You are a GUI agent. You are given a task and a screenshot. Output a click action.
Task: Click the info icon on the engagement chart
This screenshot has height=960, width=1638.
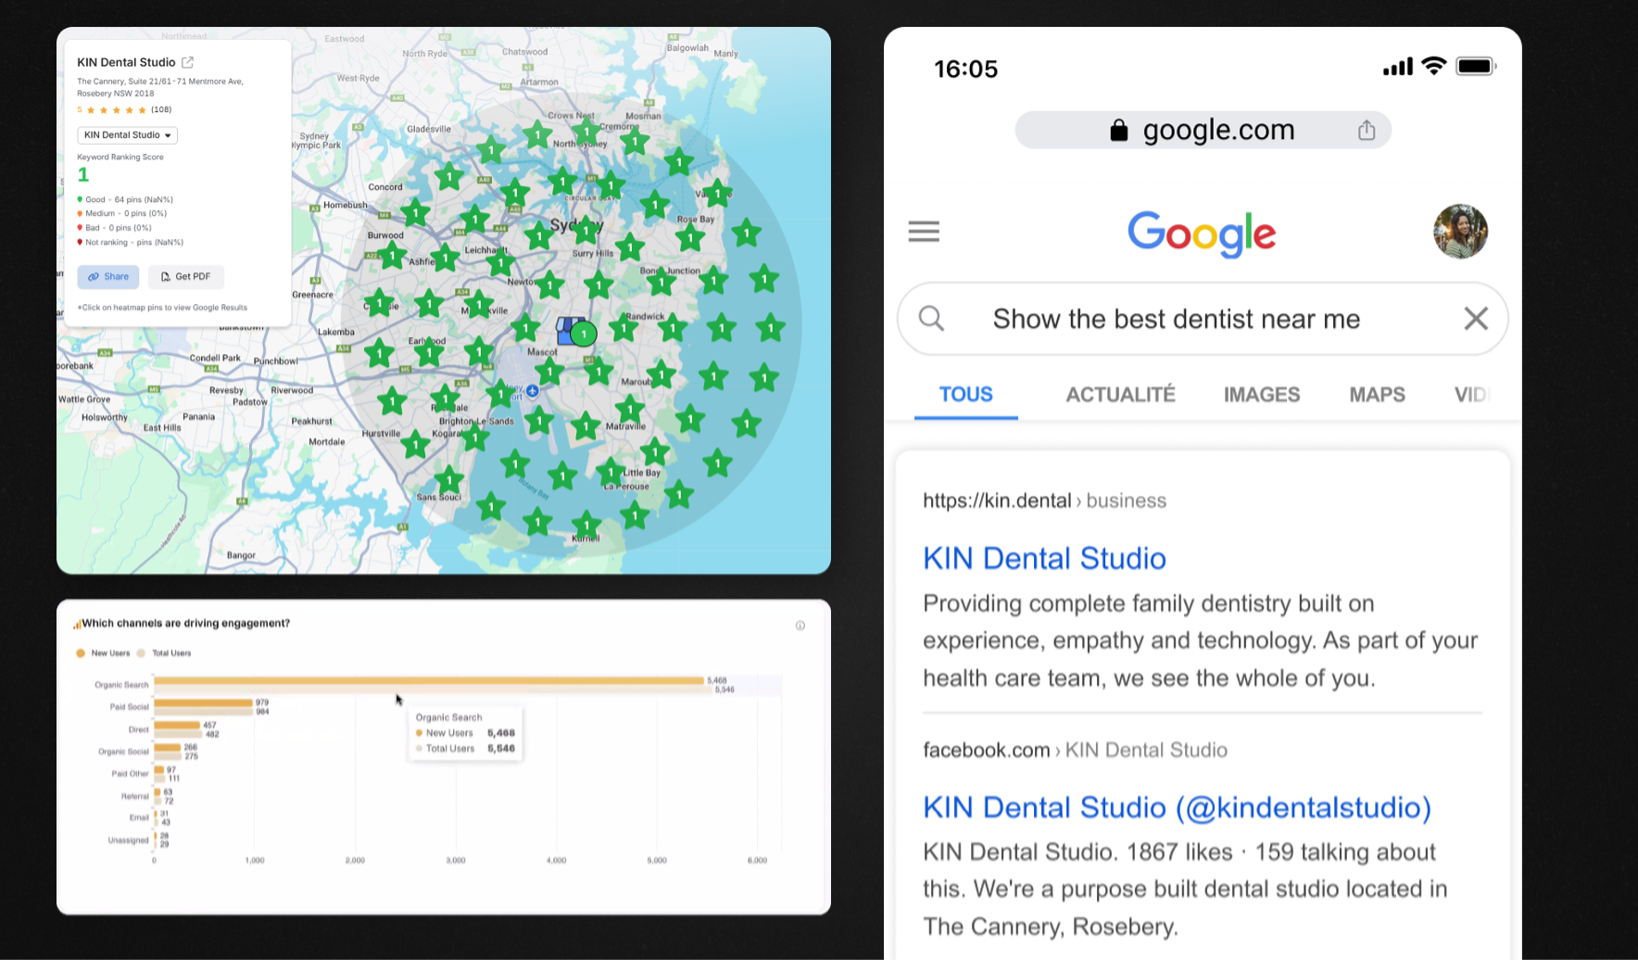coord(800,625)
